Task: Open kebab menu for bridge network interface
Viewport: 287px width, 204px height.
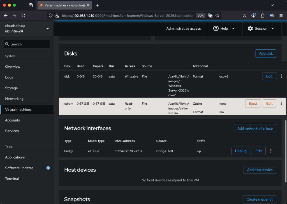Action: click(x=271, y=151)
